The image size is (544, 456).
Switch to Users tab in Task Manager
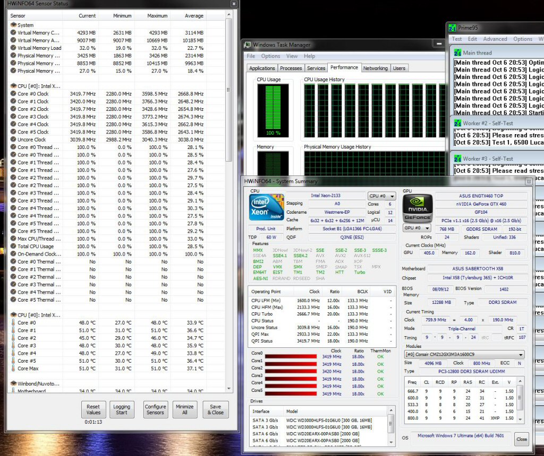pos(399,68)
